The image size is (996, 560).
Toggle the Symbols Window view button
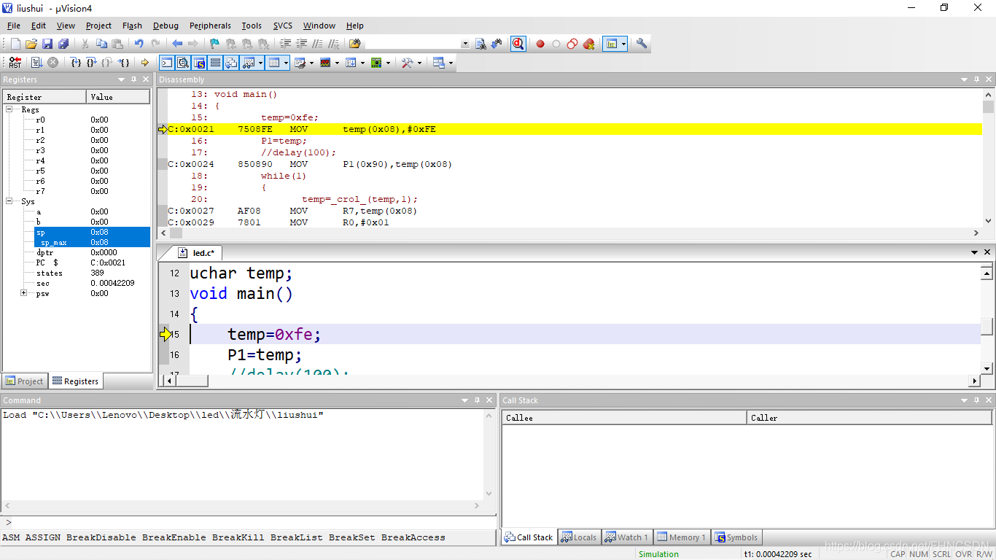(x=199, y=63)
